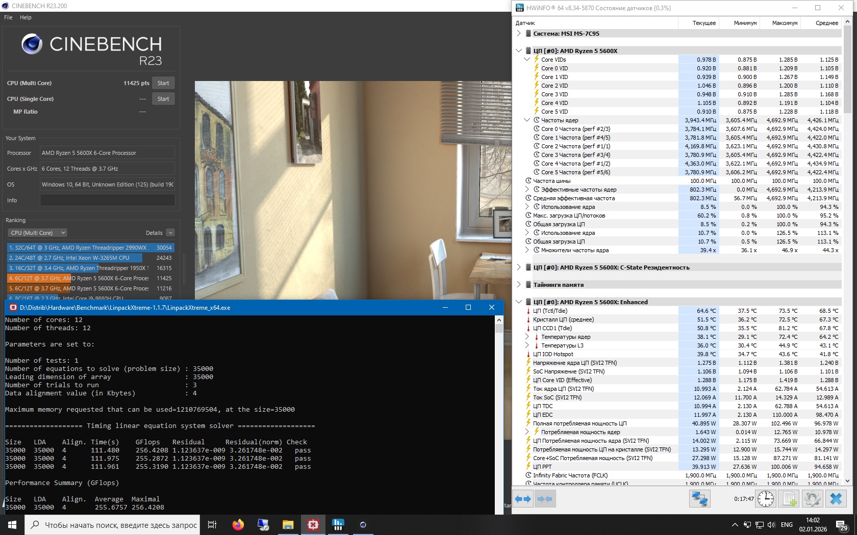Select the Ryzen 5 5600X 11216 ranking entry
Image resolution: width=857 pixels, height=535 pixels.
coord(91,288)
